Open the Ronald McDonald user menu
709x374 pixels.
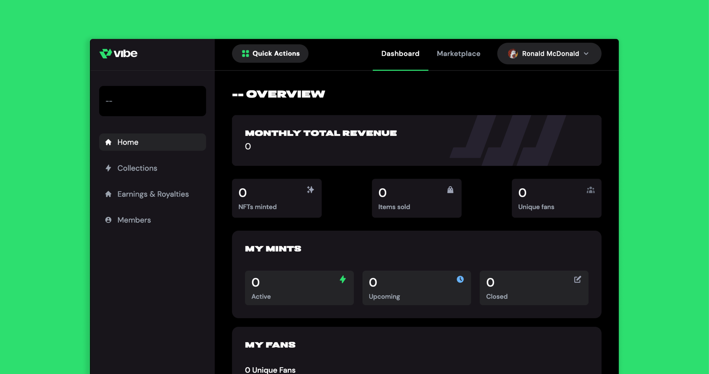pyautogui.click(x=549, y=54)
